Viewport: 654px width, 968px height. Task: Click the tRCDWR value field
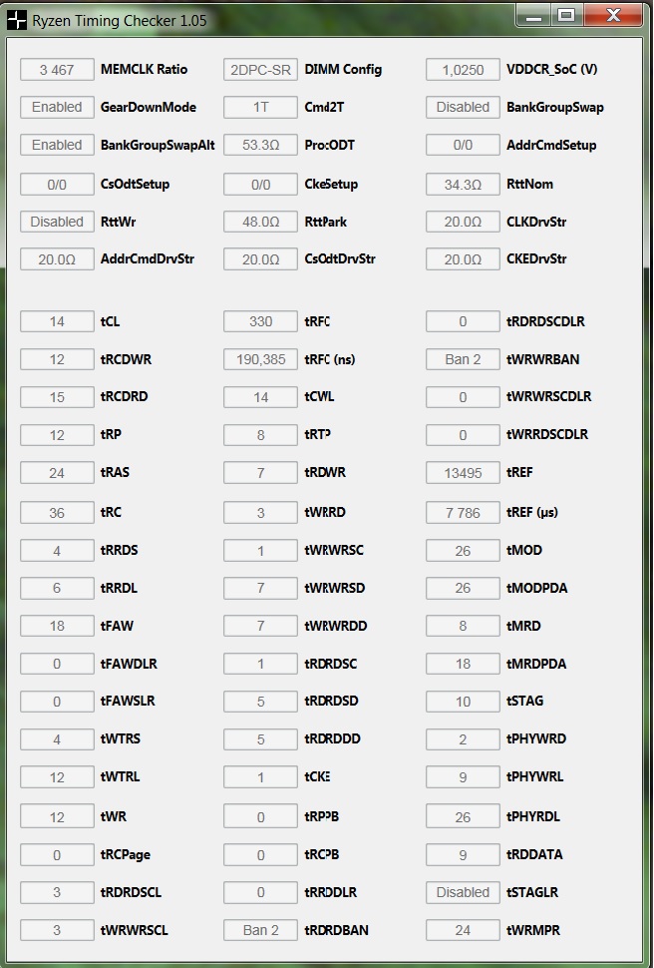point(57,359)
